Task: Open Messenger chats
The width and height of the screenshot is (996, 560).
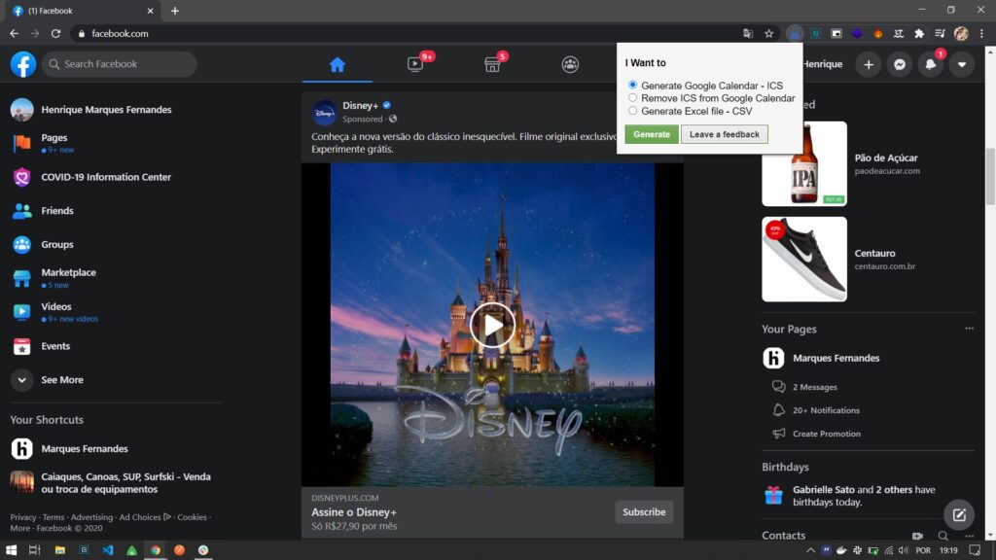Action: (900, 64)
